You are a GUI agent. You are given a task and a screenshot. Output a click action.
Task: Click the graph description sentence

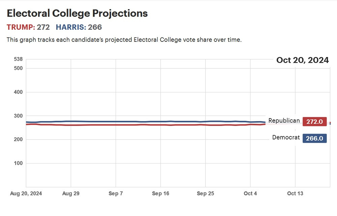[x=124, y=40]
